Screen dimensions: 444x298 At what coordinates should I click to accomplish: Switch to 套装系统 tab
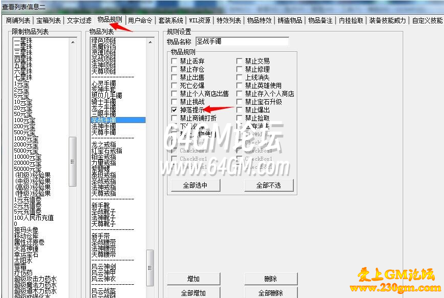pos(171,20)
